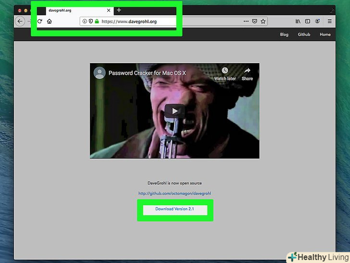Open the Github navigation link
This screenshot has height=263, width=350.
tap(304, 35)
